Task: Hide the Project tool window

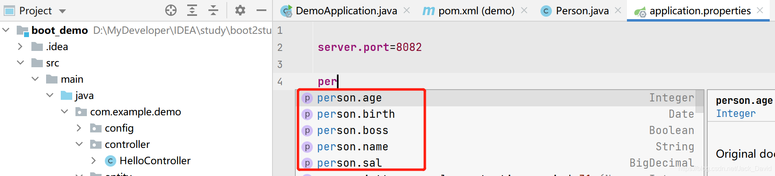Action: point(261,11)
